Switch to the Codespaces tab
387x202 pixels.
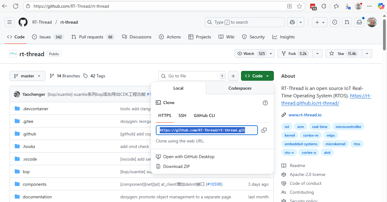pos(240,88)
